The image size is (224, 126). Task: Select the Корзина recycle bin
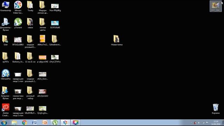[x=216, y=109]
